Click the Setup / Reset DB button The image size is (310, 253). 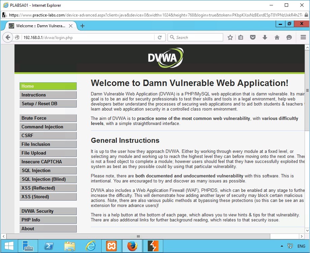point(48,103)
